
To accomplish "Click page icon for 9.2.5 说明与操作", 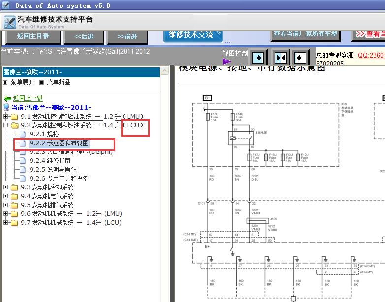I will click(x=22, y=170).
